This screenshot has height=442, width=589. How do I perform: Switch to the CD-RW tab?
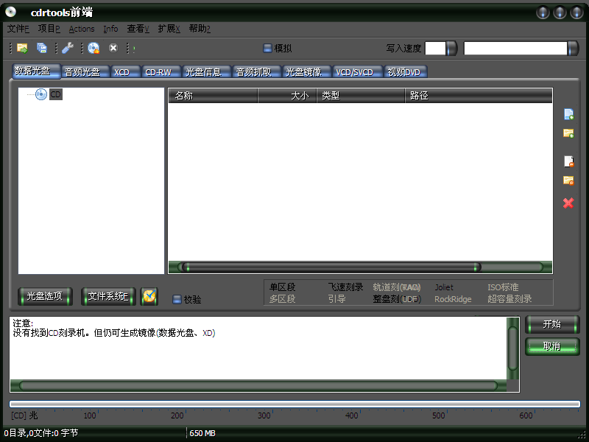pos(161,71)
